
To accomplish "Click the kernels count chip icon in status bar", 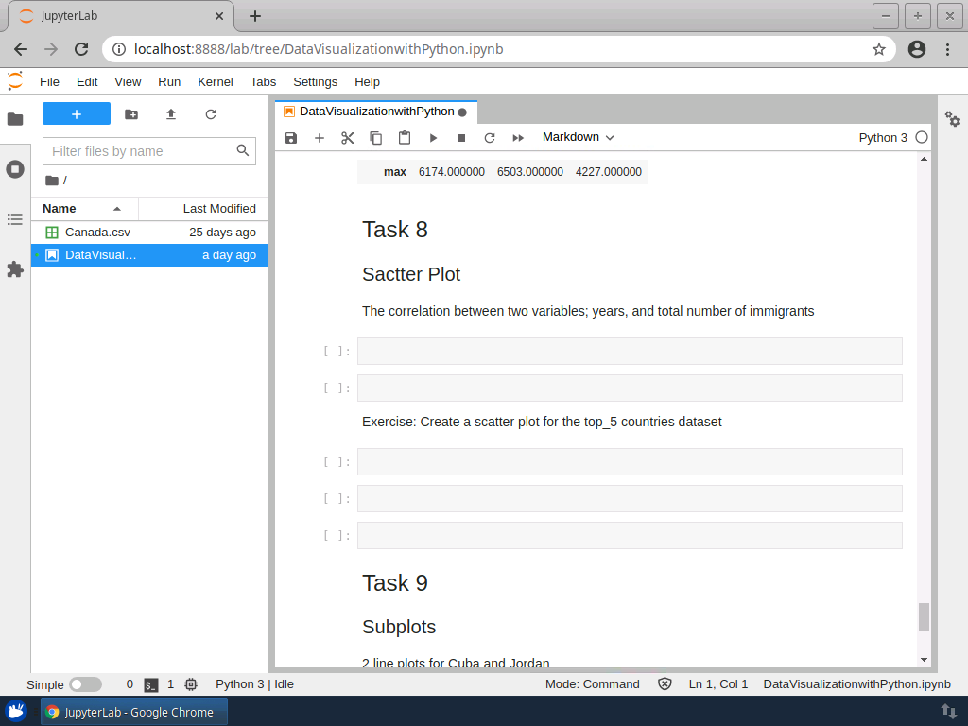I will (x=191, y=684).
